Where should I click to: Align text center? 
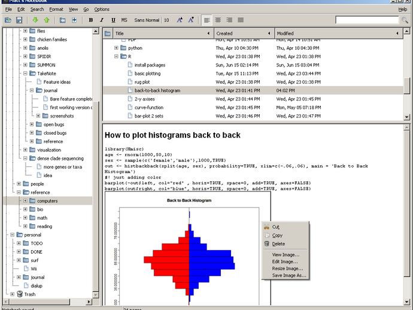point(218,20)
